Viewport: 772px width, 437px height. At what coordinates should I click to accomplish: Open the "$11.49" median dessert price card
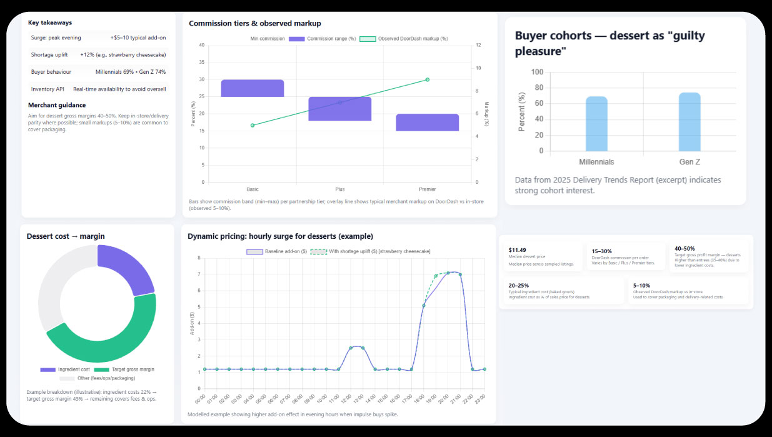pyautogui.click(x=544, y=256)
